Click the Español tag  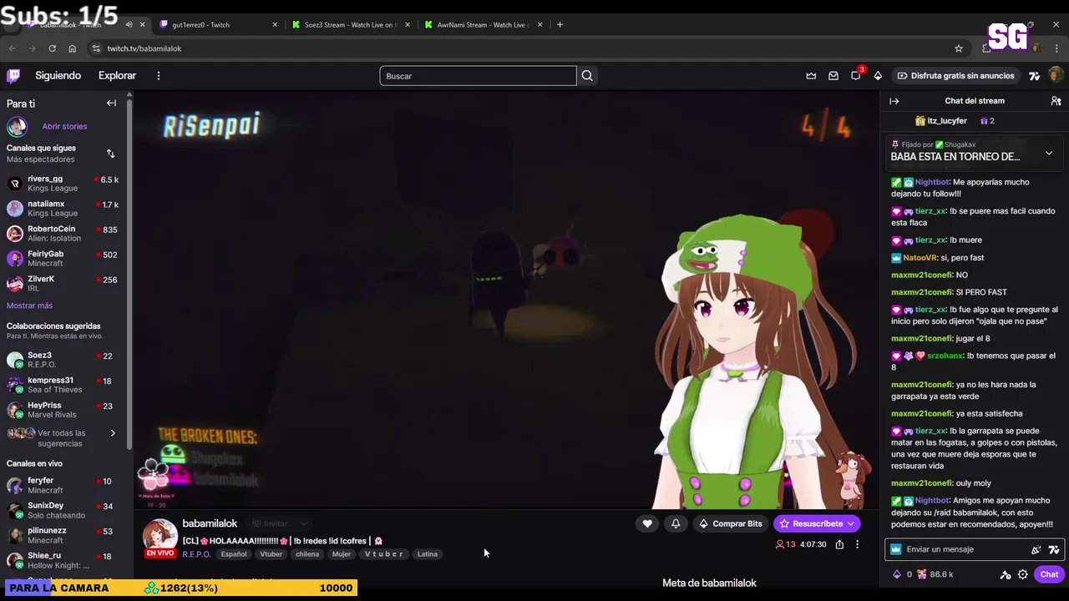(x=234, y=554)
